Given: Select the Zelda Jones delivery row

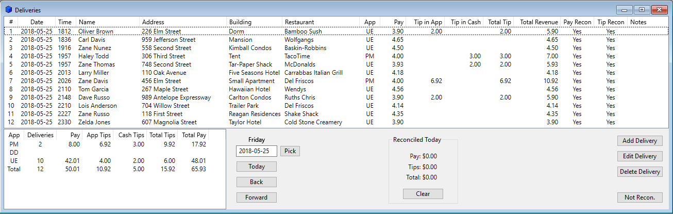Looking at the screenshot, I should 336,122.
